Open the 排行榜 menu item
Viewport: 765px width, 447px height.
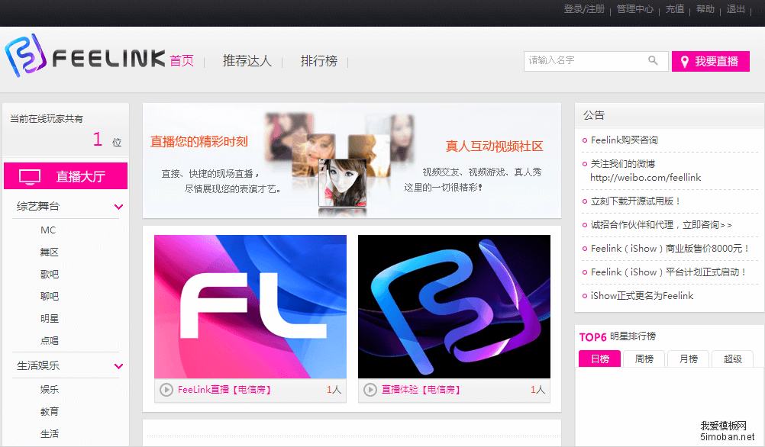click(x=318, y=61)
